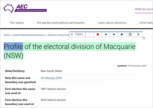This screenshot has height=108, width=153.
Task: Open the For voters menu
Action: [x=17, y=23]
